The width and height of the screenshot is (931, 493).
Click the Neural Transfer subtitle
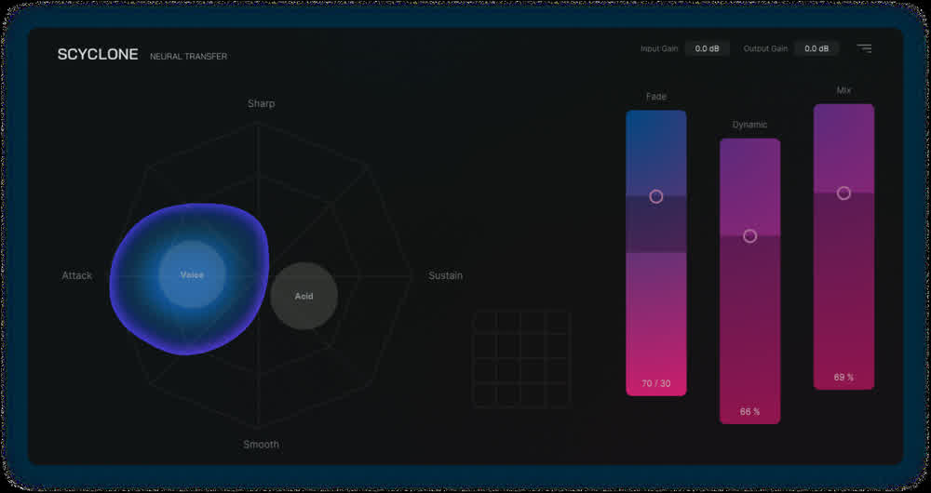[x=188, y=57]
